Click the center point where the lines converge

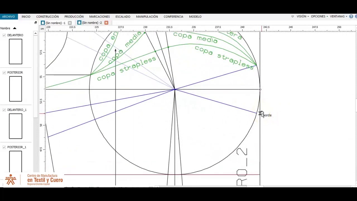click(175, 89)
